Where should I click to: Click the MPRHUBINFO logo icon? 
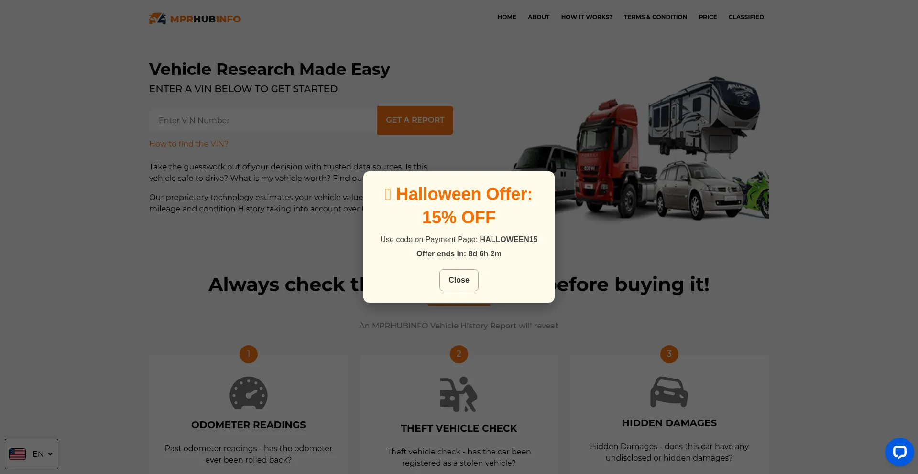click(157, 19)
